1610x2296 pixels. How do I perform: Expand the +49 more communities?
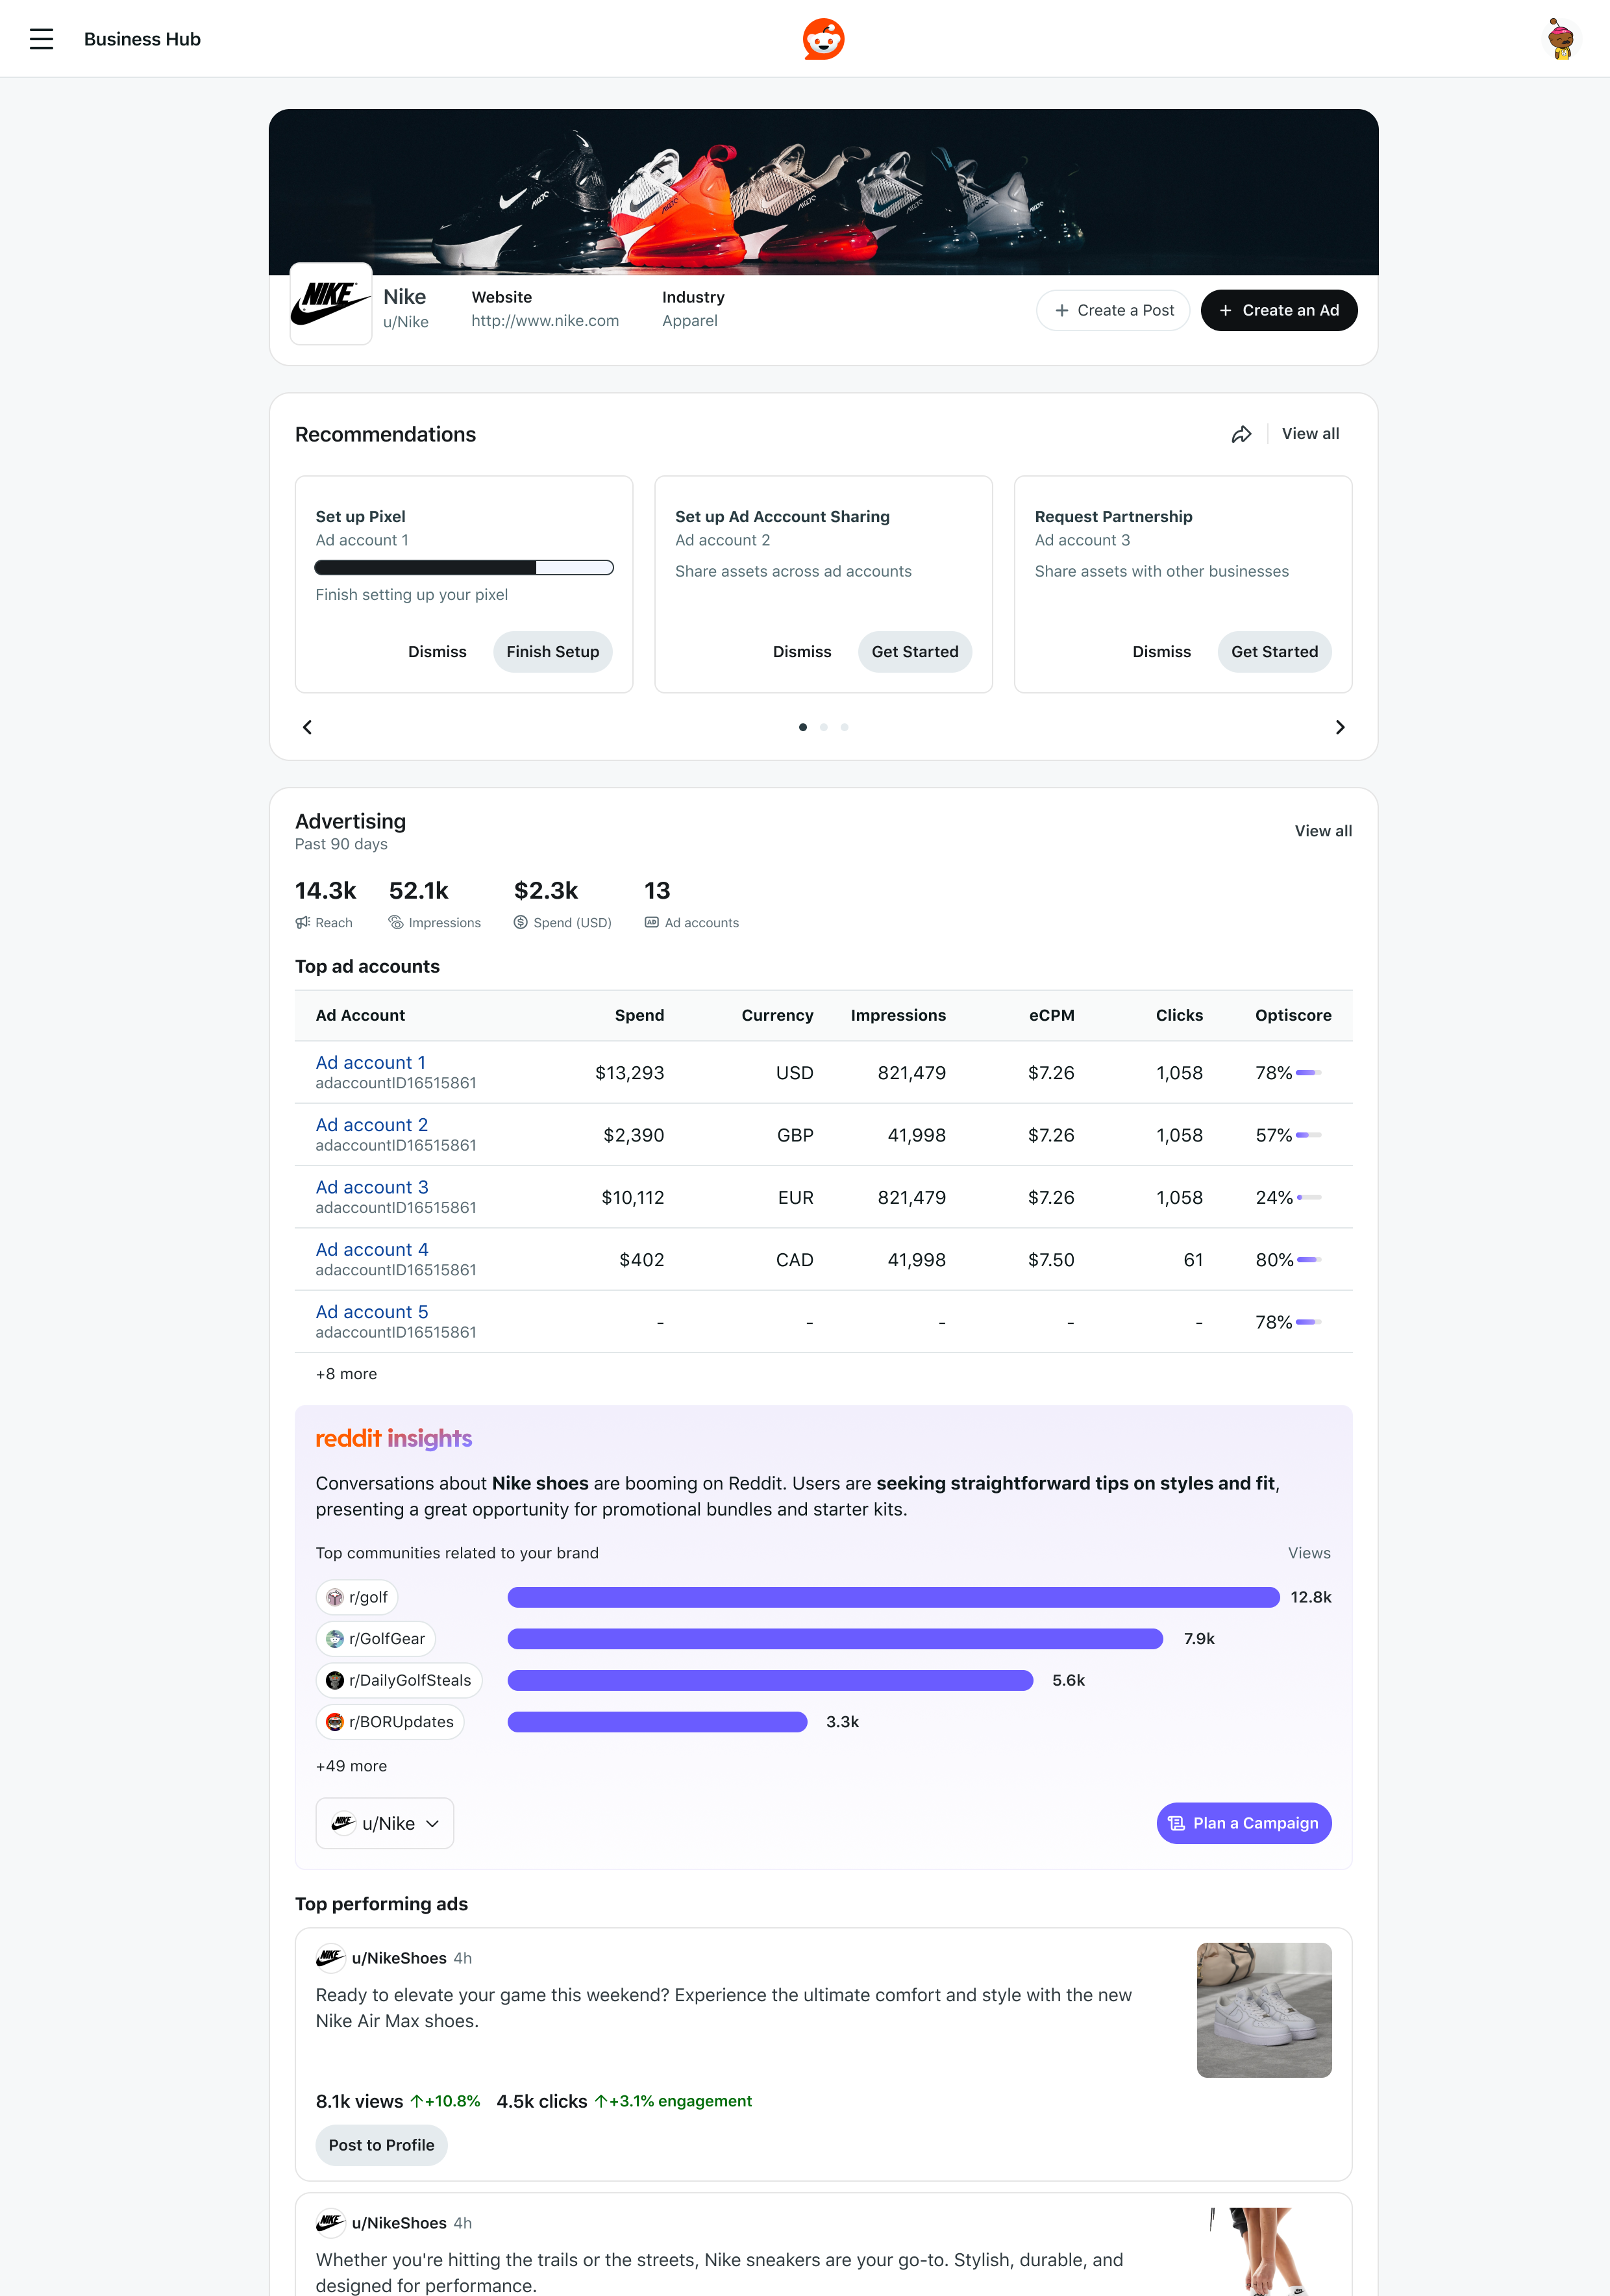point(351,1766)
